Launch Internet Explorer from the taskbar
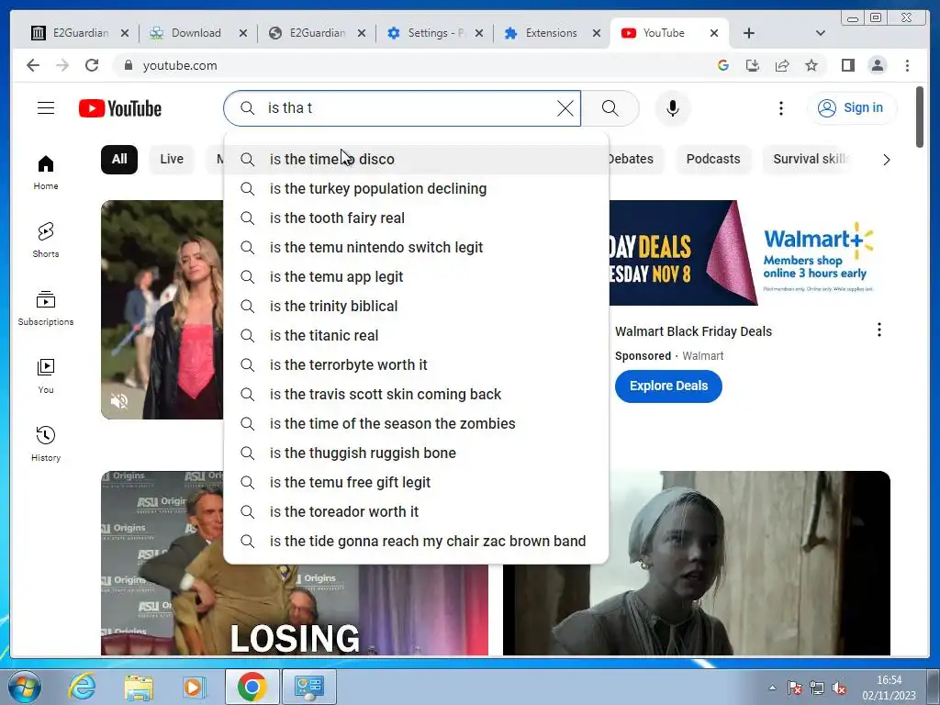 point(81,687)
